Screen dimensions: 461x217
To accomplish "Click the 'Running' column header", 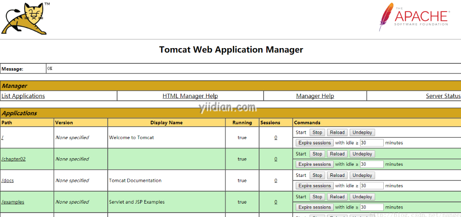I will click(242, 123).
